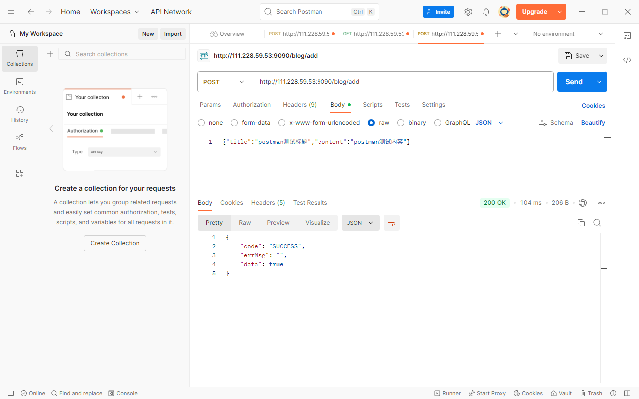Expand the Upgrade button dropdown arrow
Screen dimensions: 639x399
click(560, 12)
